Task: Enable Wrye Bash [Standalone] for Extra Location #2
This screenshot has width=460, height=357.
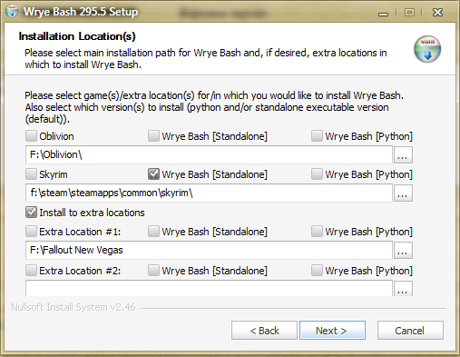Action: tap(153, 271)
